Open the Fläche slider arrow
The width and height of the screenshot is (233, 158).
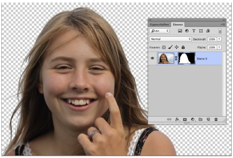point(219,47)
